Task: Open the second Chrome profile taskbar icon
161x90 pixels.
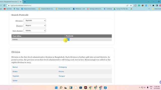Action: (x=96, y=87)
